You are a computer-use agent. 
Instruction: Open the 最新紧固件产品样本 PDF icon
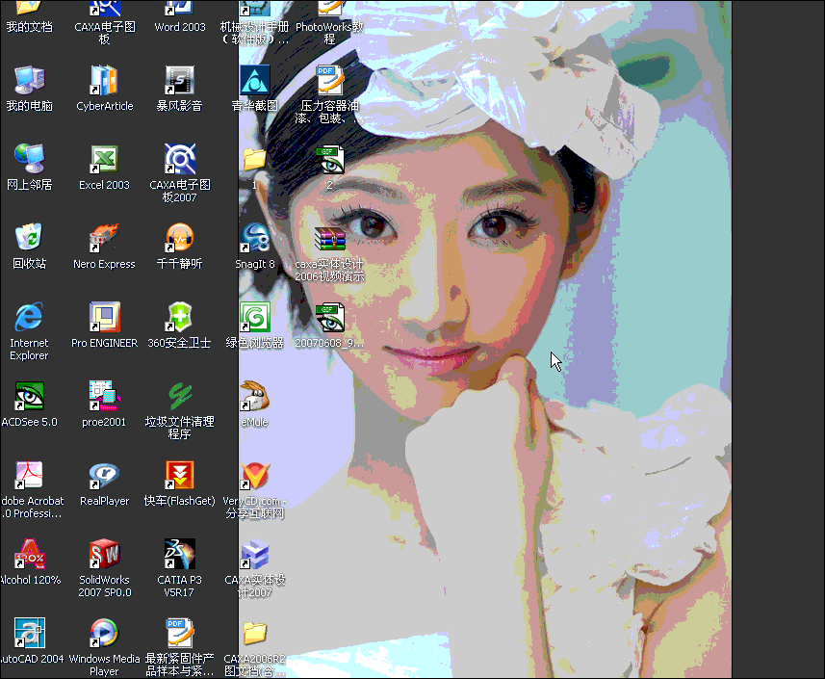click(179, 633)
